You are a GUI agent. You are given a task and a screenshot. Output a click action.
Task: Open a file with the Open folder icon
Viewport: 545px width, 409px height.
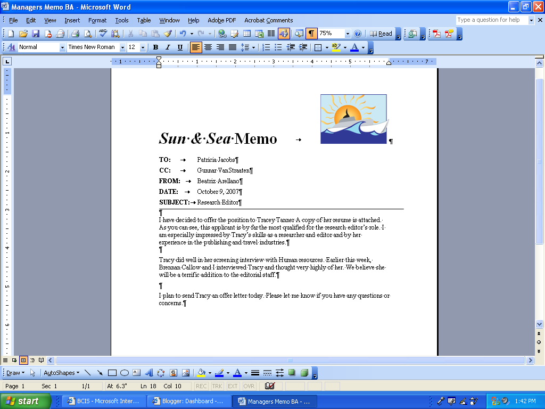pyautogui.click(x=23, y=34)
